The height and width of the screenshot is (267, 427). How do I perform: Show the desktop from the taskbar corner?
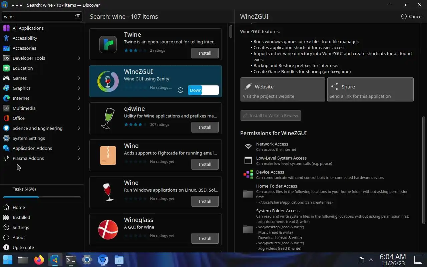coord(418,260)
